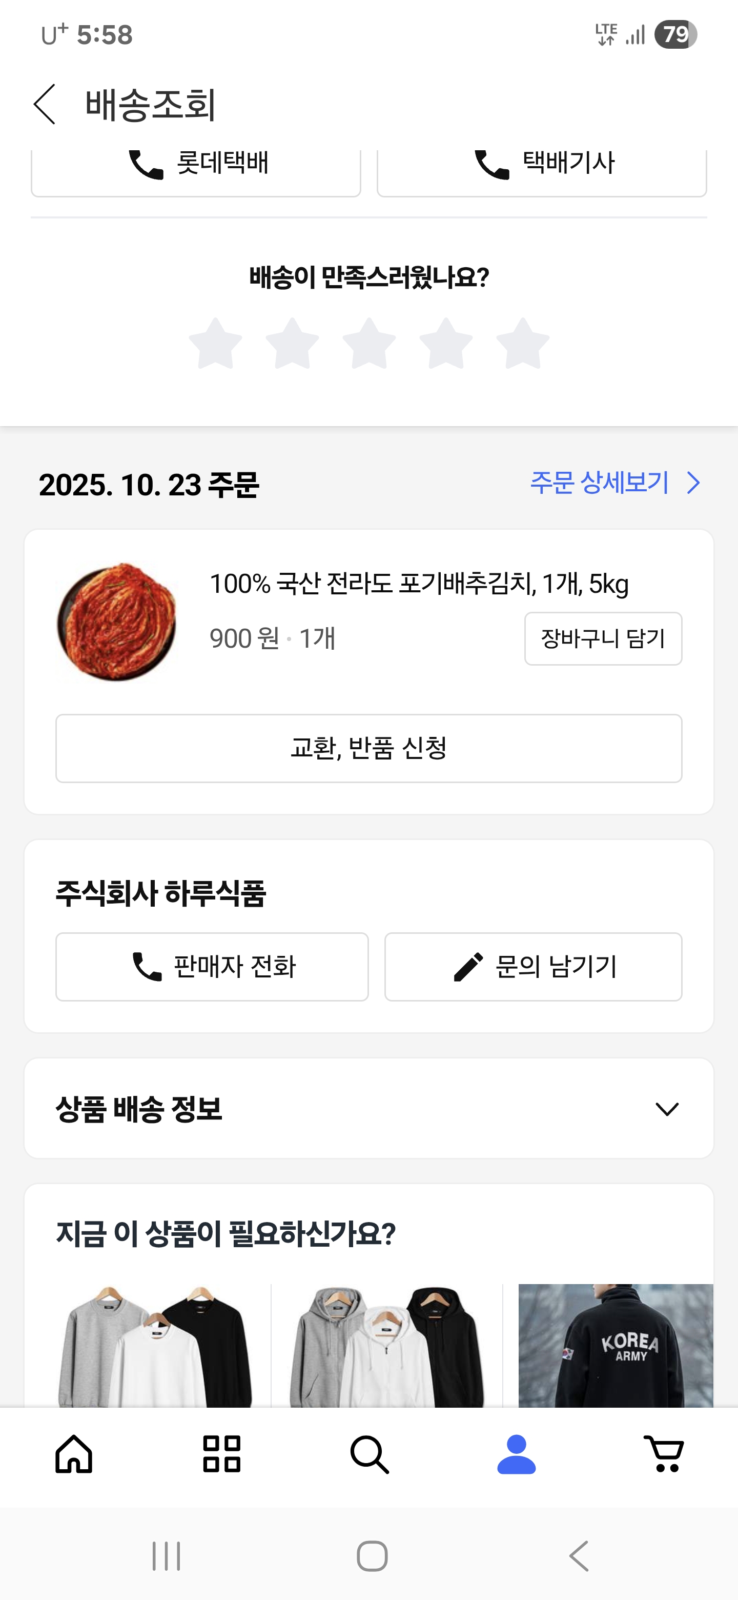Tap 문의 남기기 to leave inquiry
This screenshot has height=1600, width=738.
click(x=533, y=967)
